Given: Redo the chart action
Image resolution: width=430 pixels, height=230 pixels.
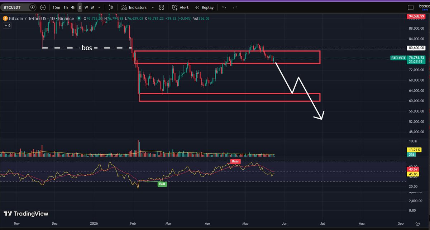Looking at the screenshot, I should click(x=235, y=7).
